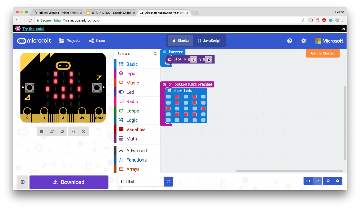Click the micro:bit logo
Viewport: 360px width, 209px height.
34,41
